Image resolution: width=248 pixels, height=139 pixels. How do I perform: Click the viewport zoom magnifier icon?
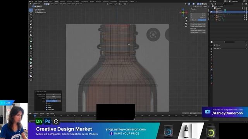[186, 18]
